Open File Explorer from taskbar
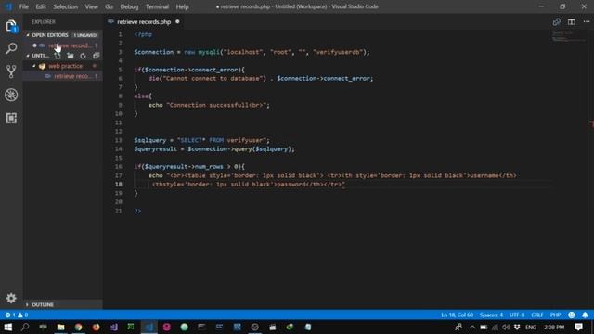This screenshot has height=334, width=594. [x=60, y=327]
